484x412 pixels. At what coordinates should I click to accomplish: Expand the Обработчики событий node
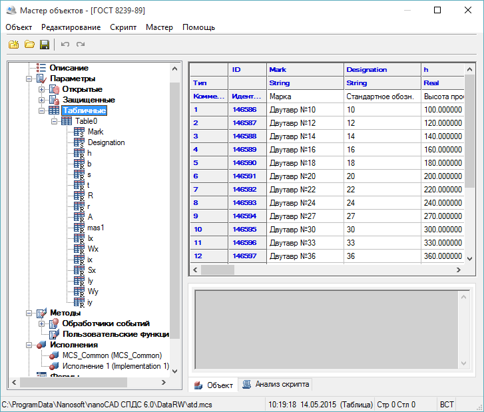(x=41, y=323)
